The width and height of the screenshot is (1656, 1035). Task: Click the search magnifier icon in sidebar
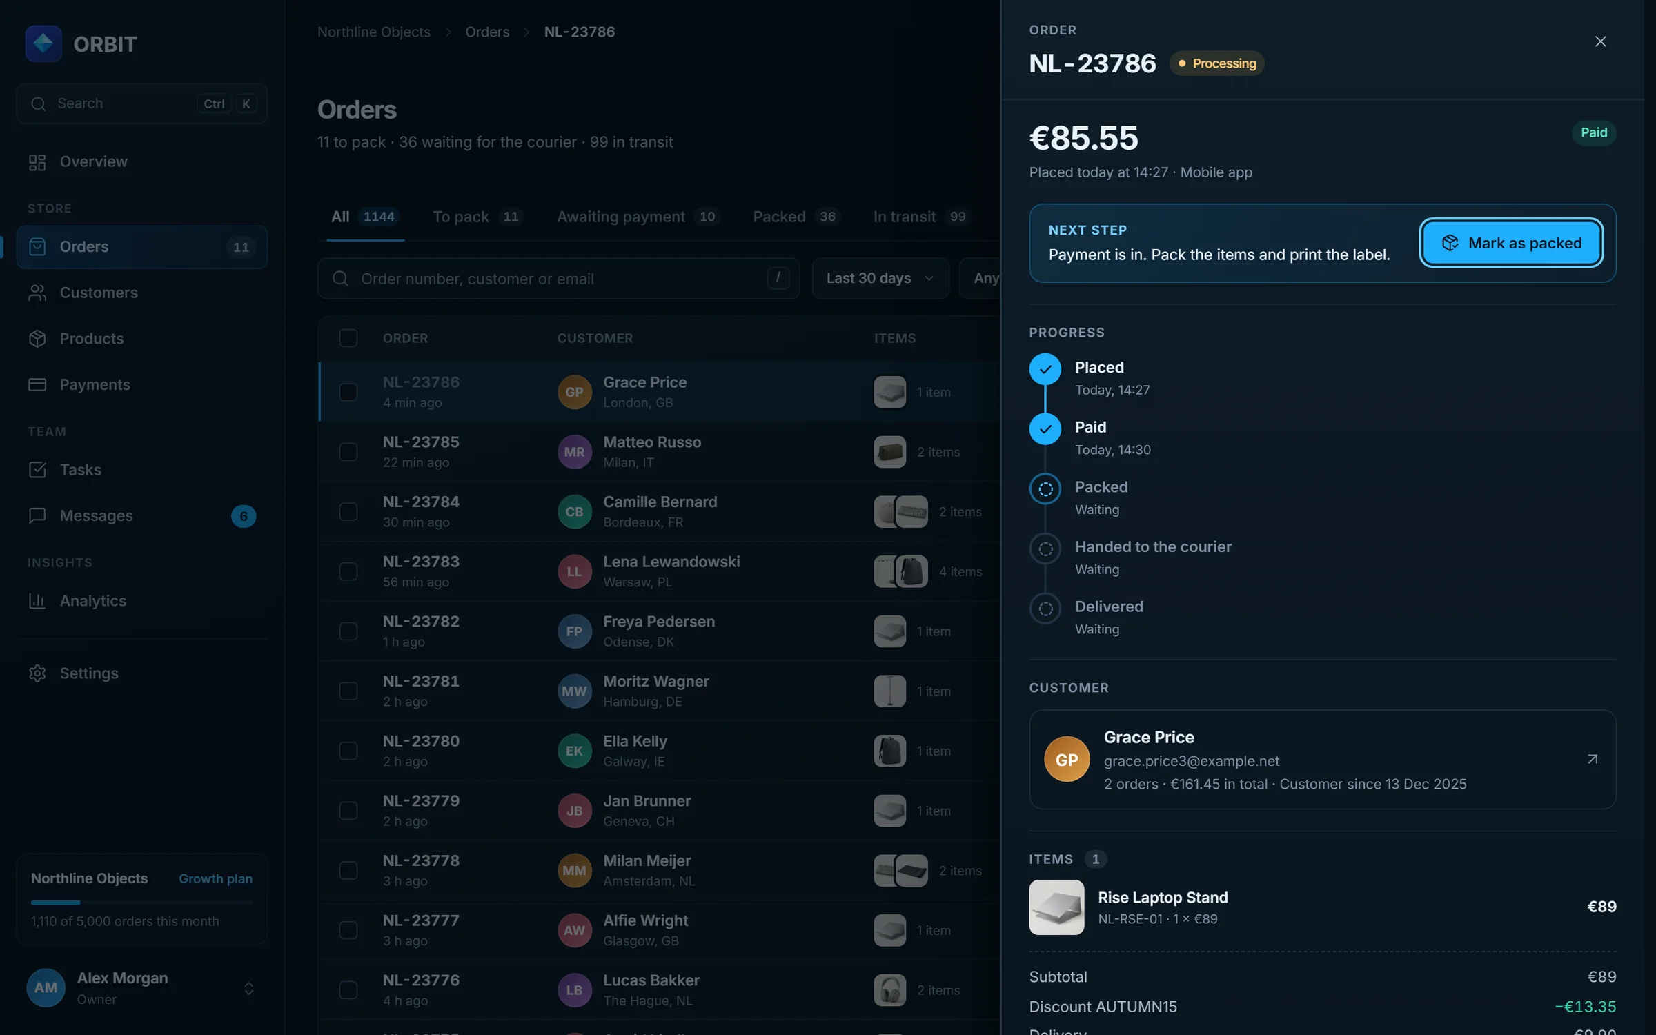pyautogui.click(x=39, y=103)
